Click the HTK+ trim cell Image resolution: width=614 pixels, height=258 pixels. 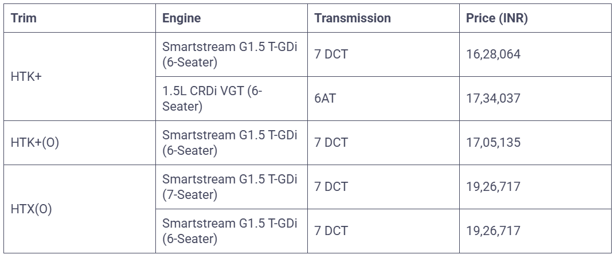(x=26, y=76)
